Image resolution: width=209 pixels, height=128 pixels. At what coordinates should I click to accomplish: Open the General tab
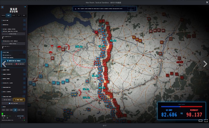pos(3,16)
